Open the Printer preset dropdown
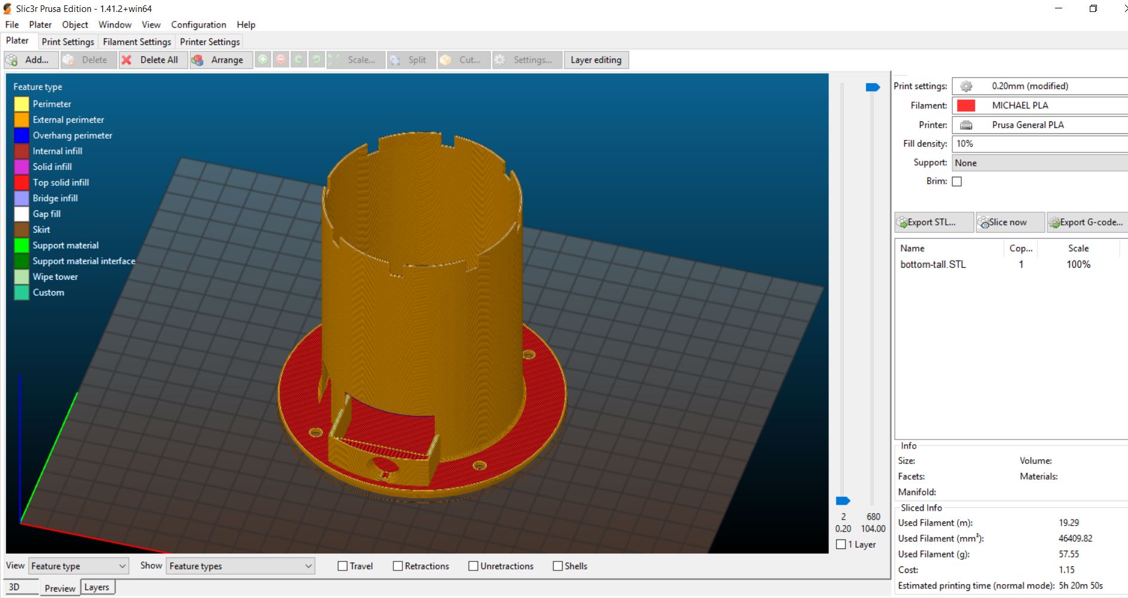 click(x=1040, y=125)
